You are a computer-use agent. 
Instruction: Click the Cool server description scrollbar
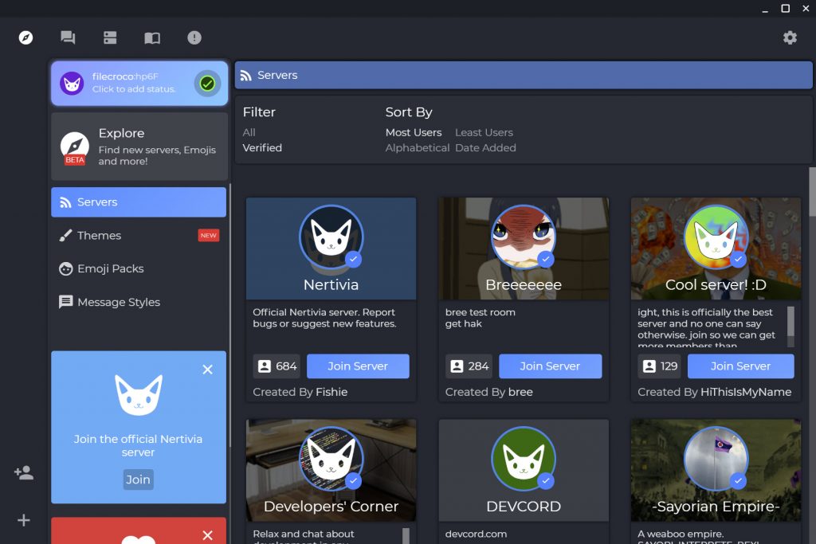click(x=790, y=321)
